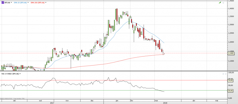Click the 2017 year label on time axis
This screenshot has width=238, height=104.
pyautogui.click(x=52, y=103)
